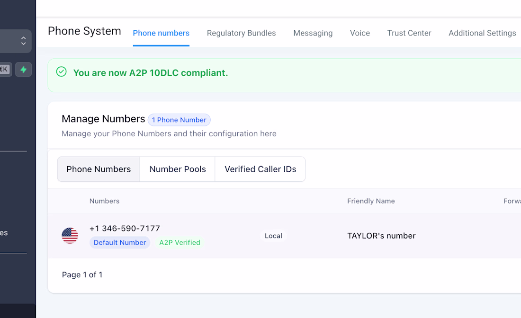Open the Messaging tab
Screen dimensions: 521x318
pos(313,33)
